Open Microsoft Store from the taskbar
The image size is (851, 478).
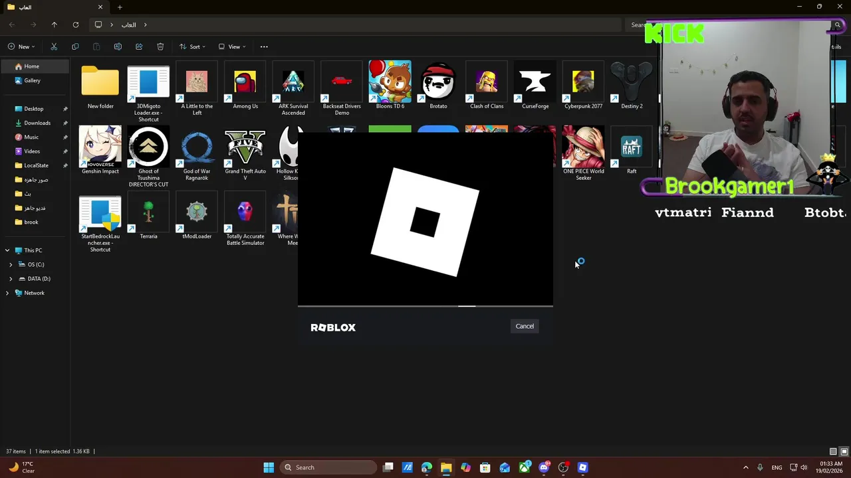coord(485,467)
